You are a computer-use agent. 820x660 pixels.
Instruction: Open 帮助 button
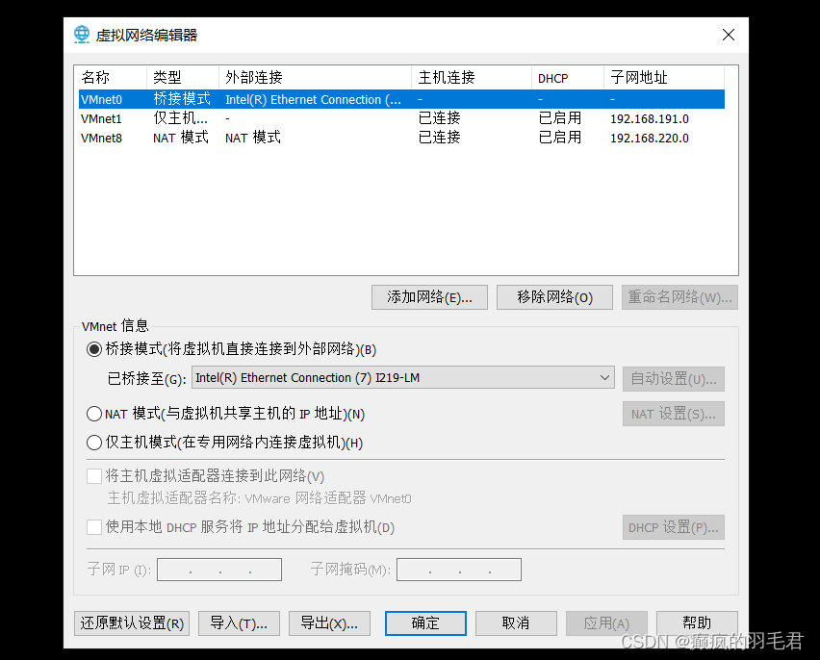pos(697,623)
